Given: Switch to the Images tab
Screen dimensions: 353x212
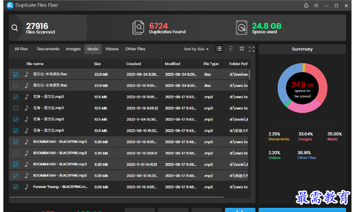Looking at the screenshot, I should click(73, 49).
